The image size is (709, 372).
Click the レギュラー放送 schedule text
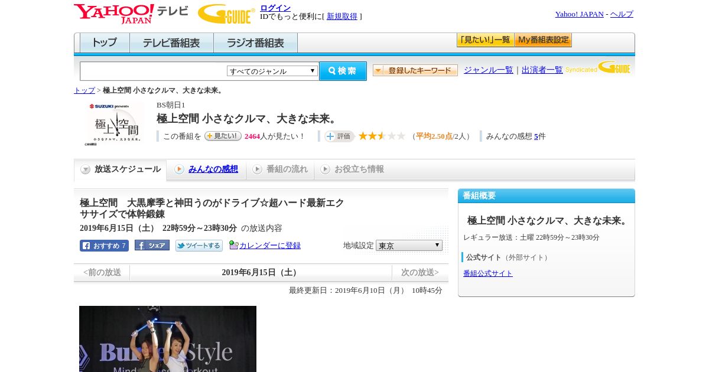pos(531,237)
